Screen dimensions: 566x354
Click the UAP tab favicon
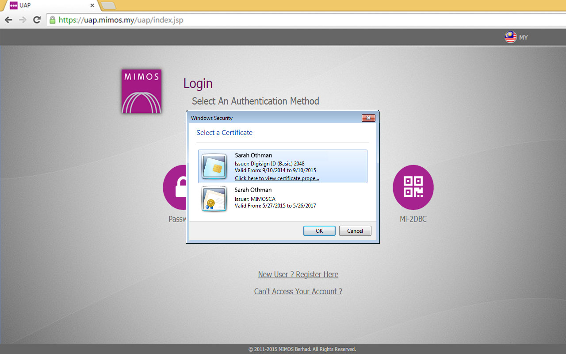[x=13, y=6]
